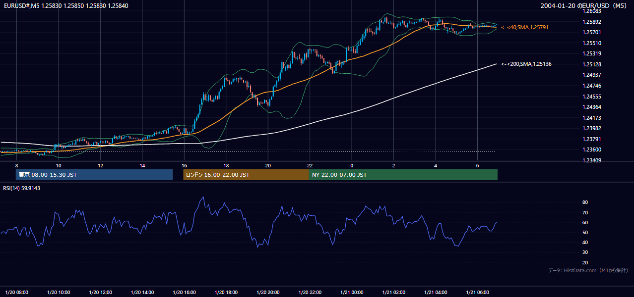Click bottom time label 1/20 16:00

(x=184, y=293)
